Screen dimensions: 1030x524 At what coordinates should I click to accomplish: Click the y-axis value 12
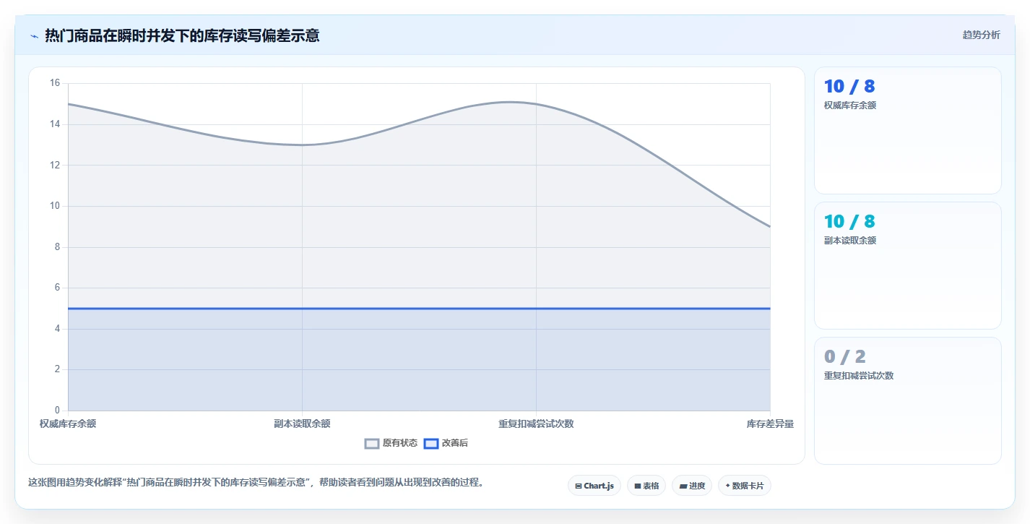click(55, 165)
